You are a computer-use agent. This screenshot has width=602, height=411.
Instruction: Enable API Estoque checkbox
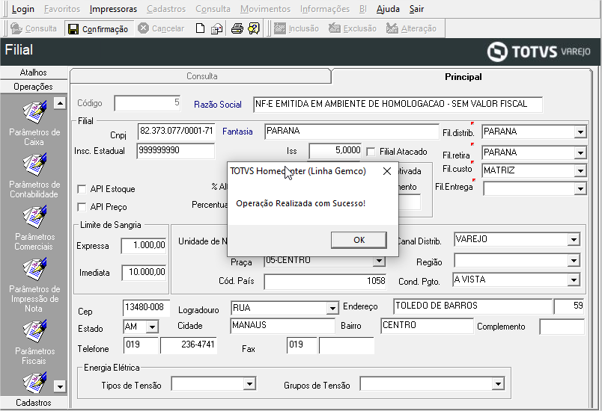click(x=82, y=189)
